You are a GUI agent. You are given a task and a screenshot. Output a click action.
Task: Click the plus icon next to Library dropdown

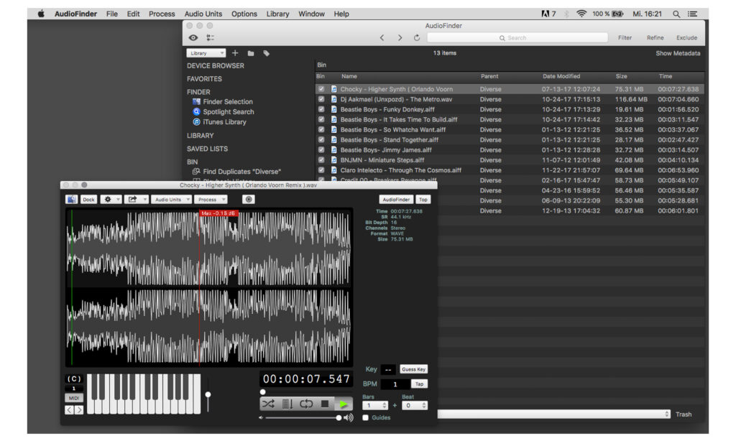point(235,53)
